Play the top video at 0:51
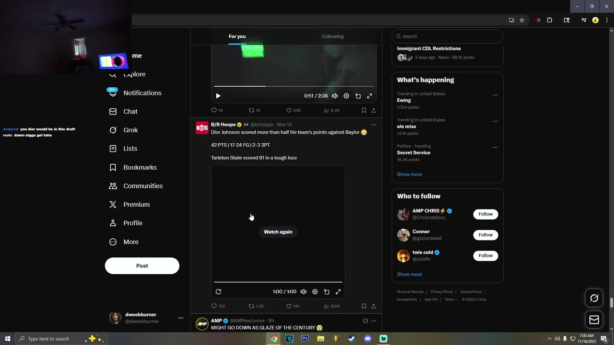The height and width of the screenshot is (345, 614). coord(218,96)
